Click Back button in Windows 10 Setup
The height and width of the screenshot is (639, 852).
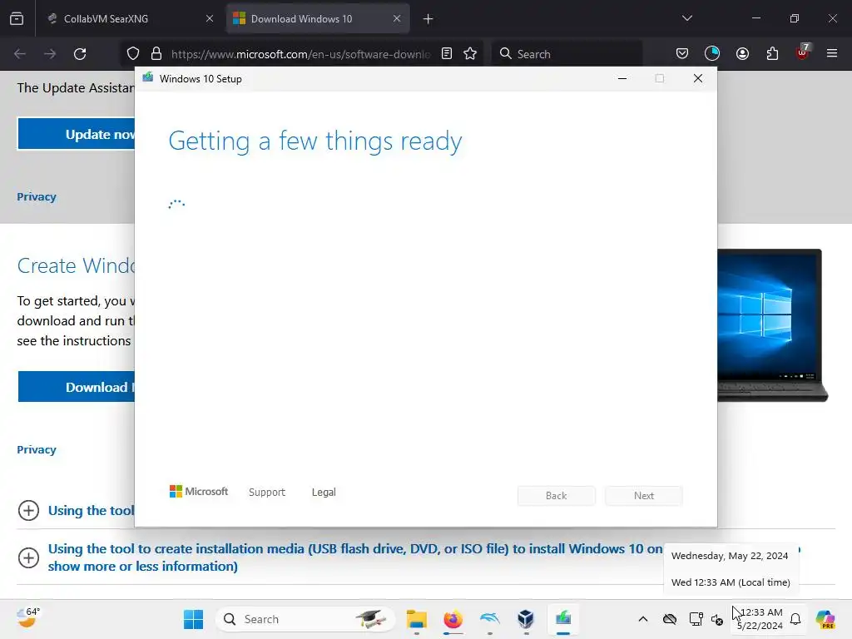pyautogui.click(x=557, y=496)
